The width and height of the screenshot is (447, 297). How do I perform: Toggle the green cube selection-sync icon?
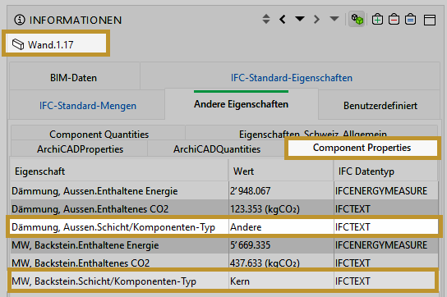tap(357, 20)
